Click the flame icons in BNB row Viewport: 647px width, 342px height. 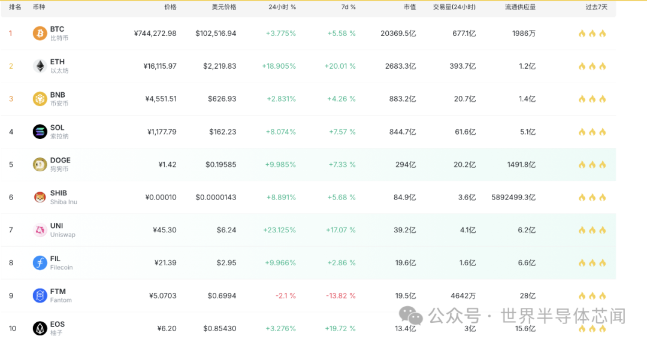[592, 99]
